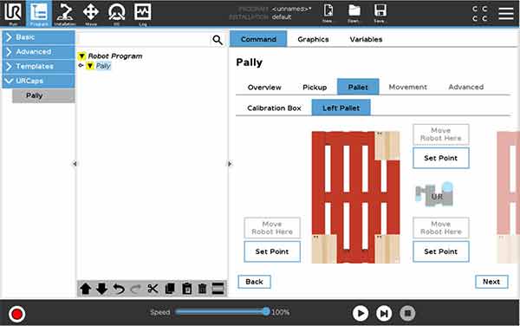Open the Run screen via UR logo
This screenshot has height=326, width=520.
(13, 13)
